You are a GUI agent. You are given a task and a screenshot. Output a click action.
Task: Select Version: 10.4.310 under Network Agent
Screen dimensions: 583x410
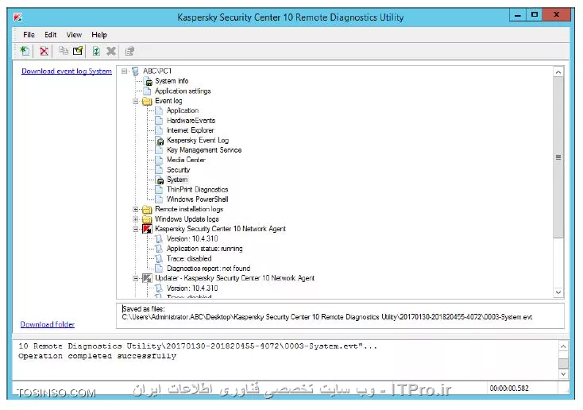tap(192, 239)
